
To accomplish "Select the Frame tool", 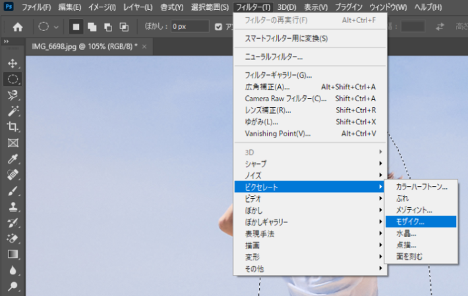I will tap(13, 143).
